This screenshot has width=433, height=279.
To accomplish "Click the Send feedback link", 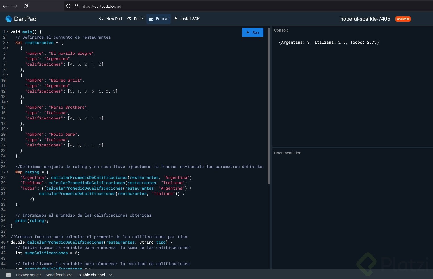I will (x=59, y=275).
